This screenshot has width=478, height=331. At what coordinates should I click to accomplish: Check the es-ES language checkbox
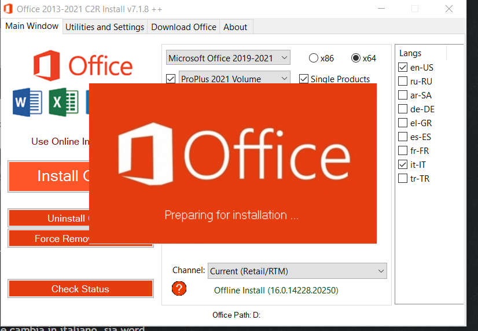pos(403,137)
